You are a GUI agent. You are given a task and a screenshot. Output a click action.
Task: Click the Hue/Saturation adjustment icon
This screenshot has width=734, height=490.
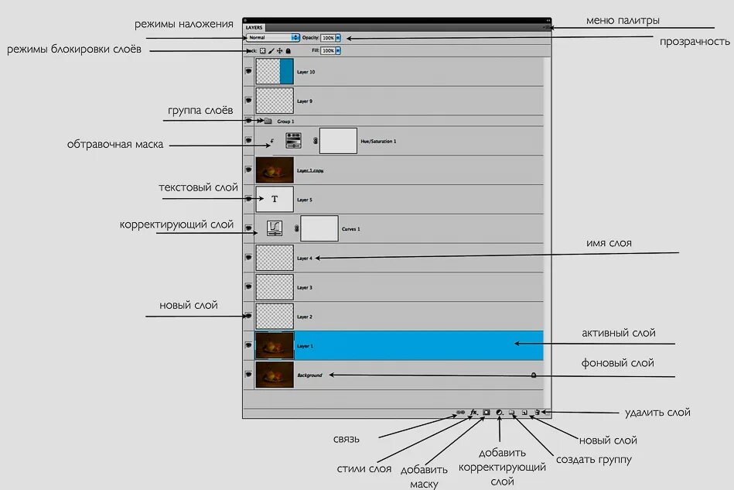[x=293, y=141]
